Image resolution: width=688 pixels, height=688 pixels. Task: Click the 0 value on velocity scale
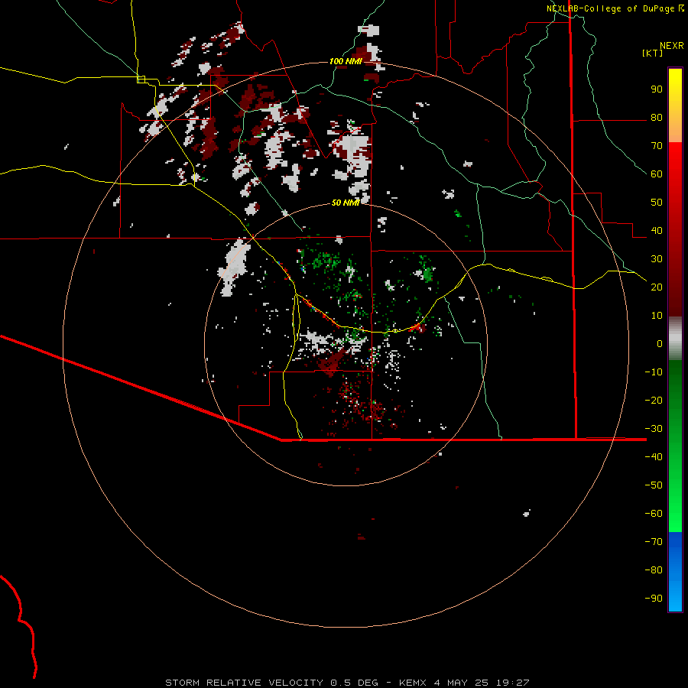click(x=660, y=344)
